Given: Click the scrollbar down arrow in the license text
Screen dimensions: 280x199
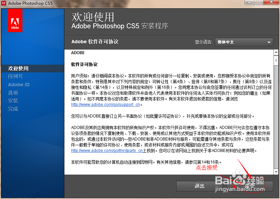Looking at the screenshot, I should coord(276,172).
